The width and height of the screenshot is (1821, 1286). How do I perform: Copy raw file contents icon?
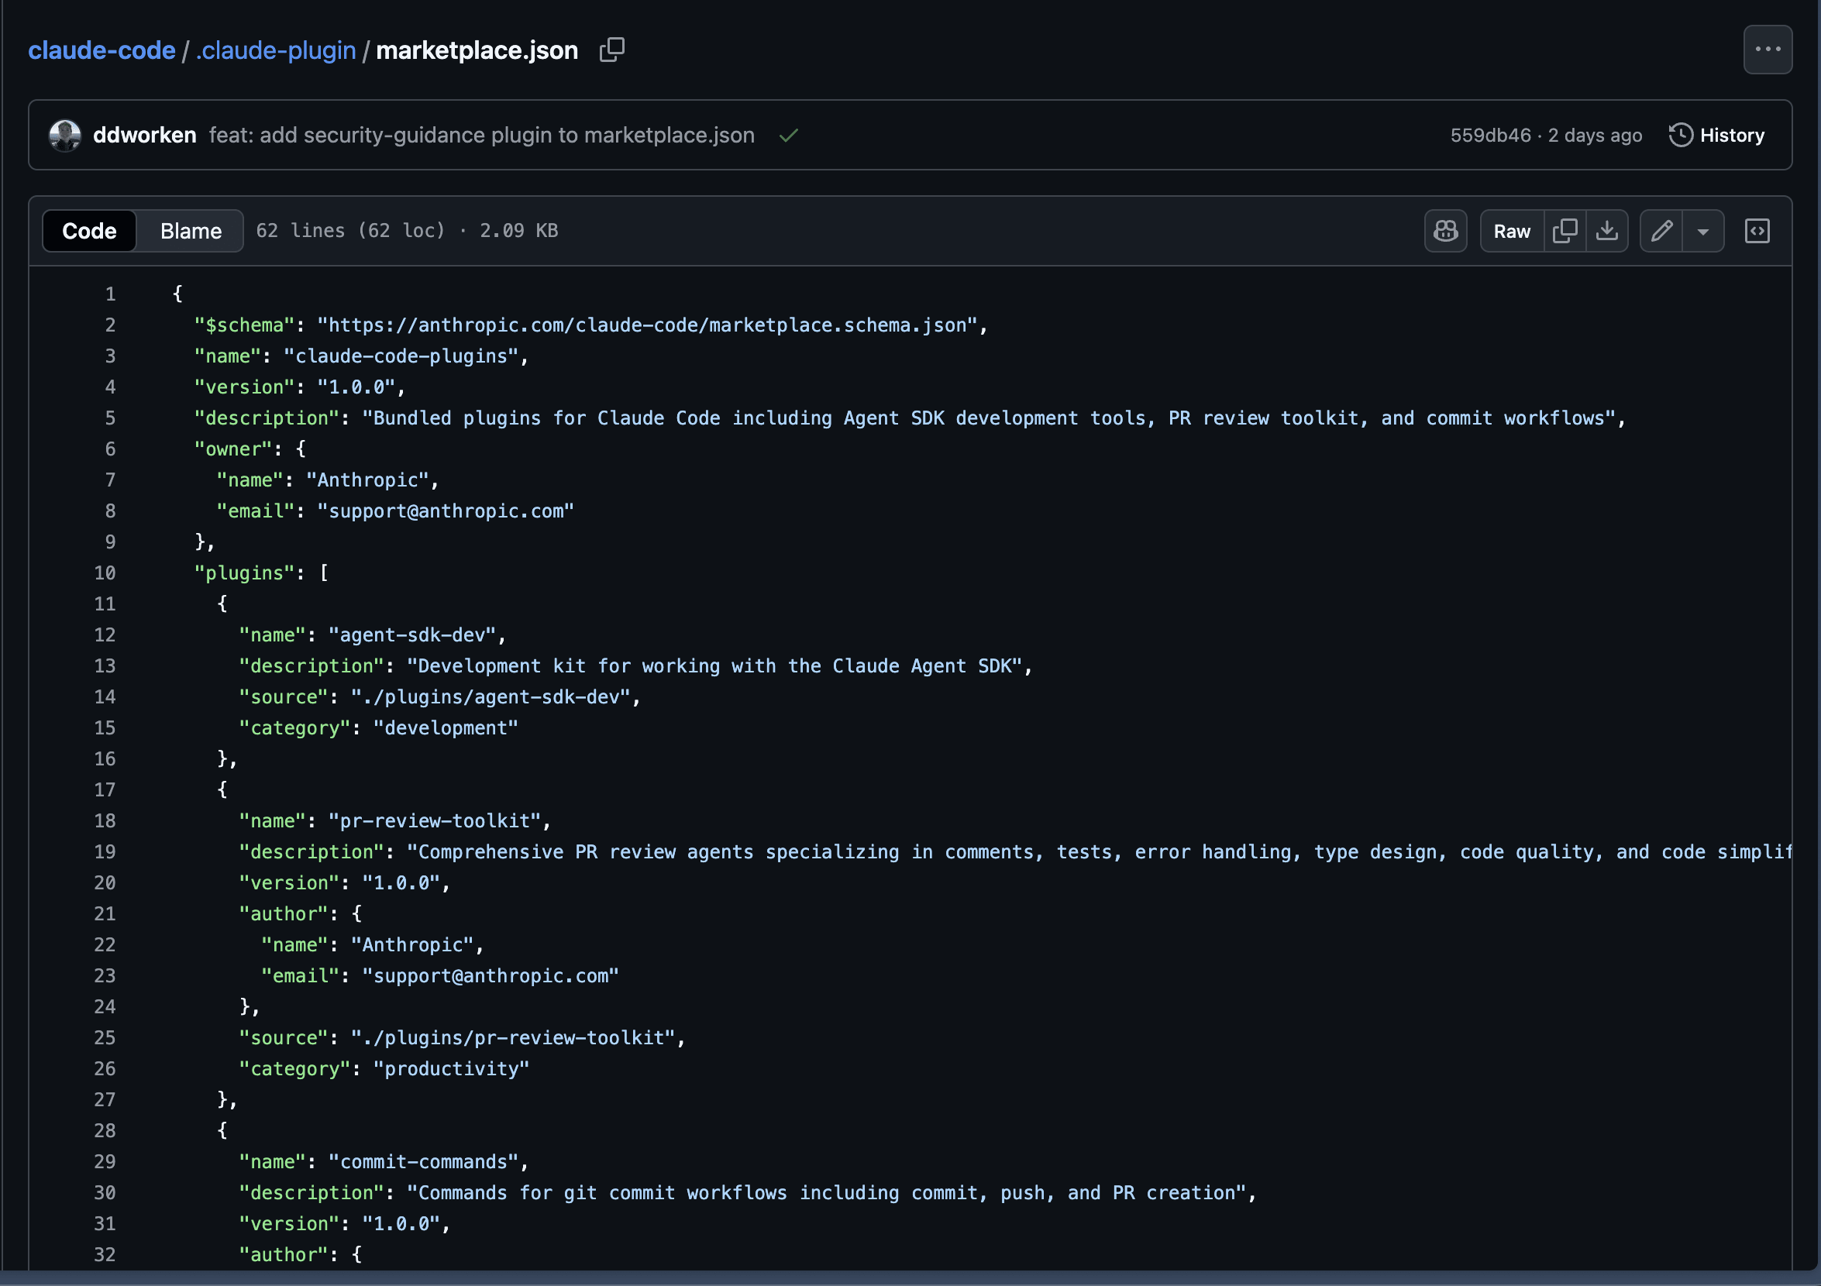coord(1564,231)
